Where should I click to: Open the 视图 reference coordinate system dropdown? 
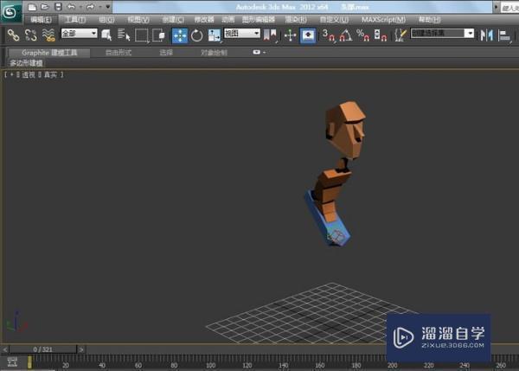(x=241, y=34)
